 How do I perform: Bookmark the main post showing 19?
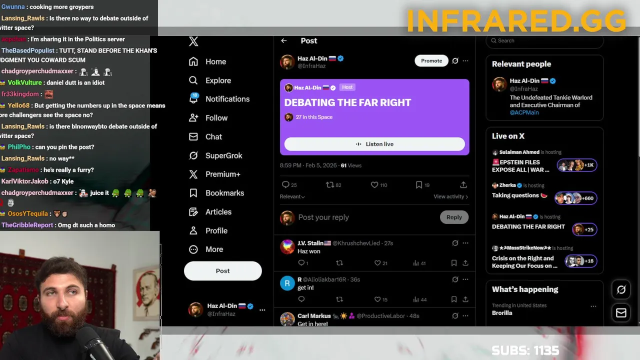(422, 185)
